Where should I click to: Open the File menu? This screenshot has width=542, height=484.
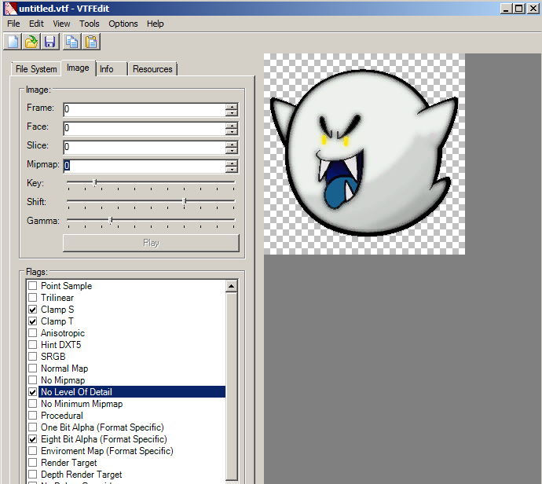(13, 24)
